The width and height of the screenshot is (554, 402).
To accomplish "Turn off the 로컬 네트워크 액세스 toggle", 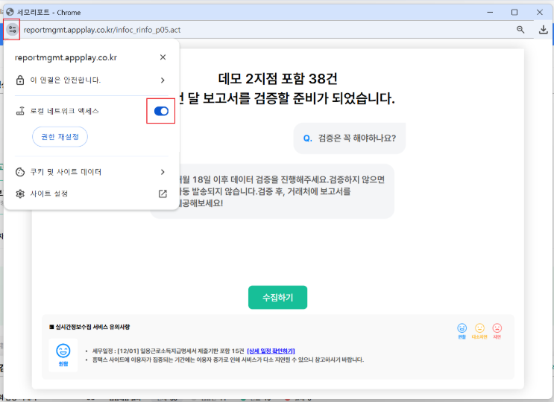I will (161, 111).
